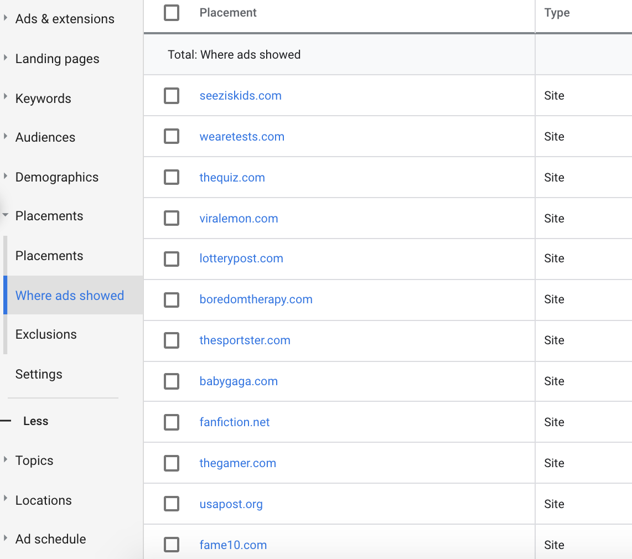Click Less to collapse extra menu items

click(x=35, y=421)
